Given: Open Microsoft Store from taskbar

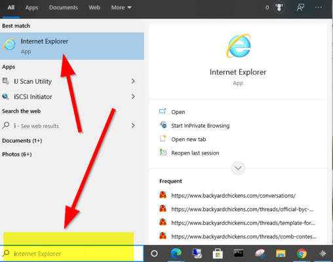Looking at the screenshot, I should (x=218, y=253).
